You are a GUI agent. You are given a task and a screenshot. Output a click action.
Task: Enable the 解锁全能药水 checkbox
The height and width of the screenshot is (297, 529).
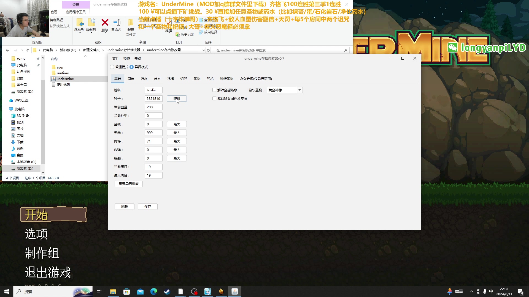[214, 90]
